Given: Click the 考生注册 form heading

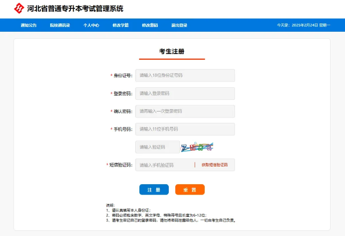Looking at the screenshot, I should (172, 51).
